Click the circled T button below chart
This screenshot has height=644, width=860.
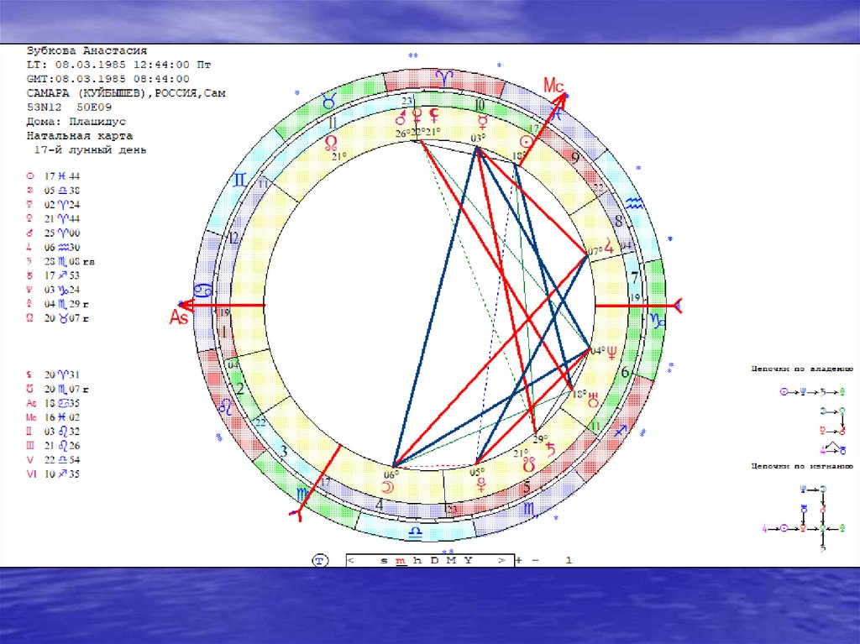(x=319, y=559)
